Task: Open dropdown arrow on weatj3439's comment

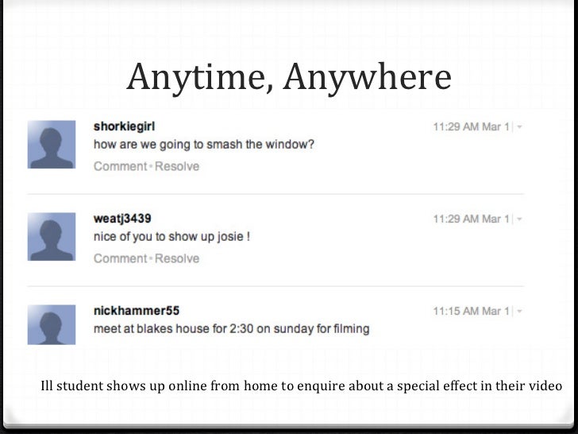Action: pyautogui.click(x=519, y=219)
